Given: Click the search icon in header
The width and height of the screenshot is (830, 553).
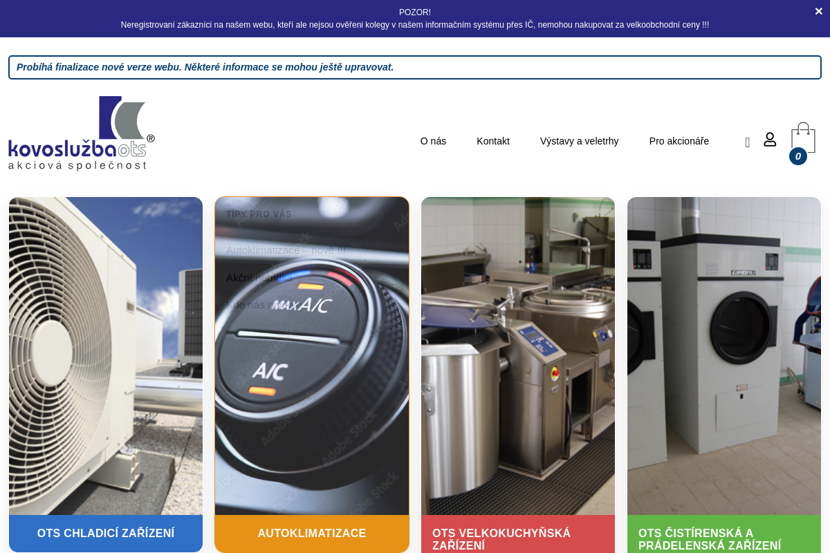Looking at the screenshot, I should pos(747,142).
